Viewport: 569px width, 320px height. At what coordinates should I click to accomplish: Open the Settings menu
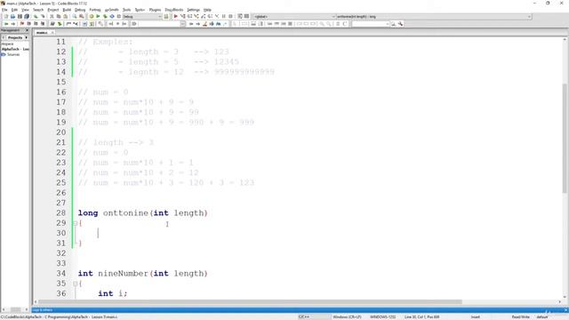pyautogui.click(x=193, y=10)
